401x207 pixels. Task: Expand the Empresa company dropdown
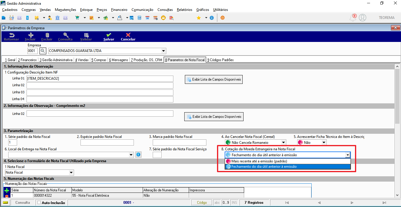[x=164, y=51]
